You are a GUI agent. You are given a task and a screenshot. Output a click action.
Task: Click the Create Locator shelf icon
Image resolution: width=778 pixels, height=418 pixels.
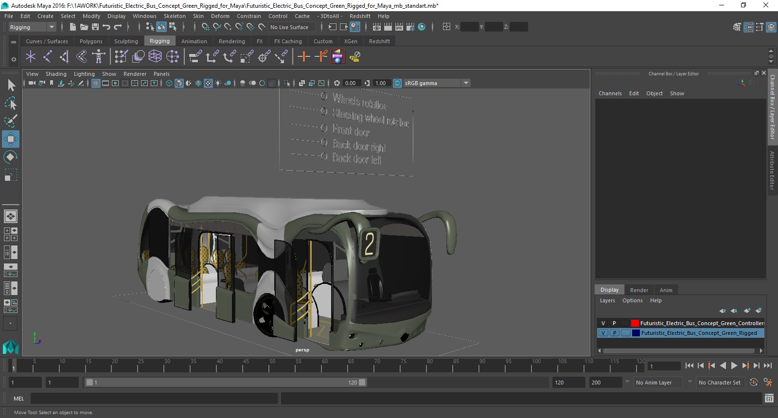point(31,57)
